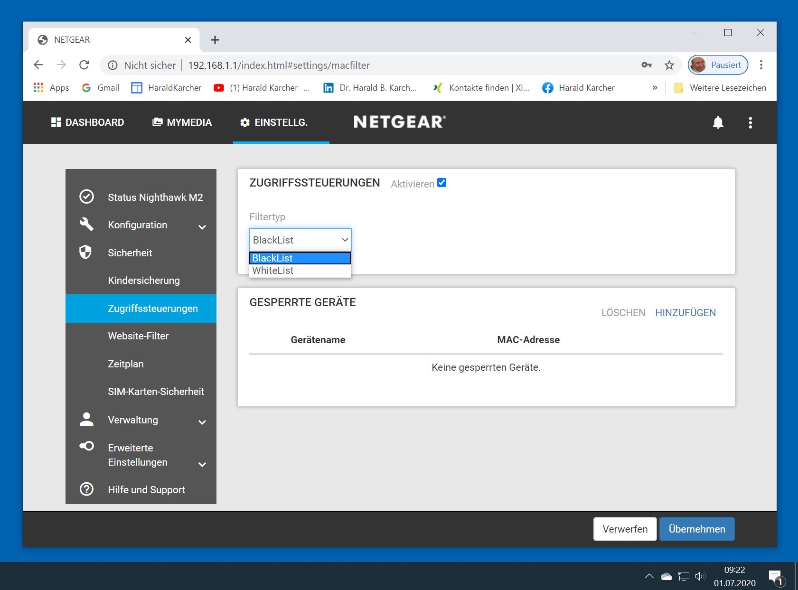Click the shield icon for Sicherheit
Image resolution: width=798 pixels, height=590 pixels.
pyautogui.click(x=85, y=253)
